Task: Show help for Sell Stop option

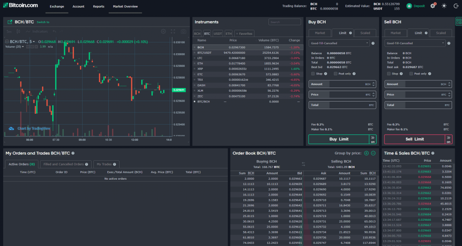Action: (x=401, y=74)
